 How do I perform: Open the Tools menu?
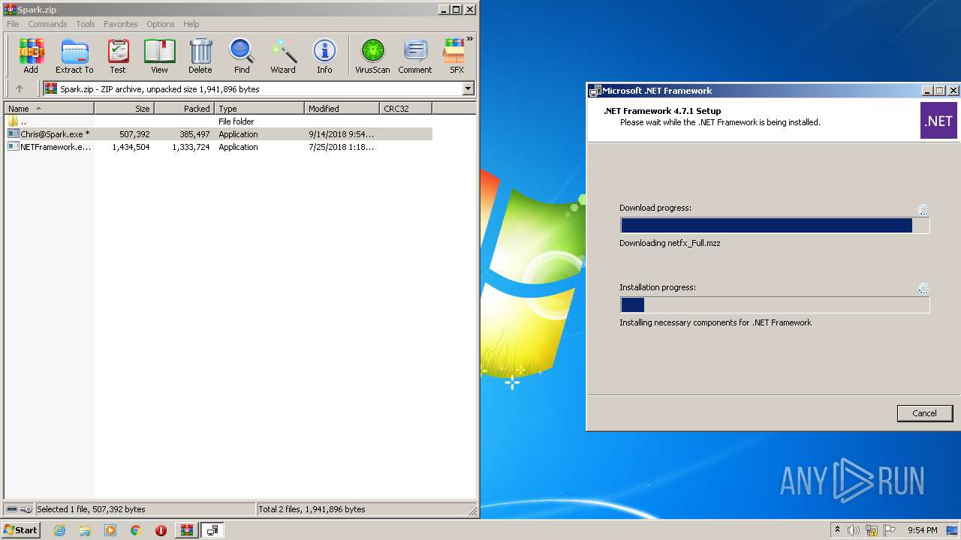86,24
